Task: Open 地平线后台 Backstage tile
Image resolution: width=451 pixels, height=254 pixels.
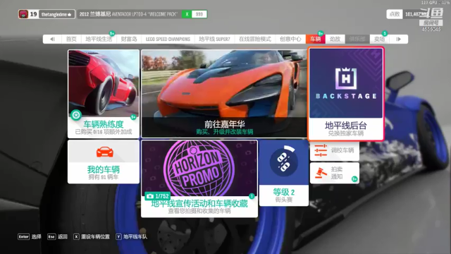Action: coord(346,94)
